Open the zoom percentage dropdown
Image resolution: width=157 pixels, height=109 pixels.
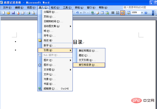tap(142, 13)
